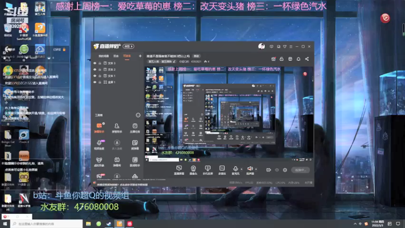
Task: Open File Explorer from the taskbar
Action: (88, 223)
